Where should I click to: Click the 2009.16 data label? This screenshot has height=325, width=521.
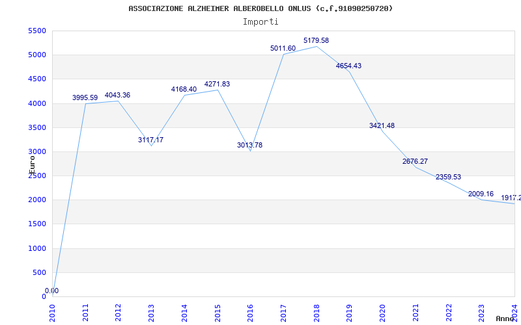tap(481, 194)
